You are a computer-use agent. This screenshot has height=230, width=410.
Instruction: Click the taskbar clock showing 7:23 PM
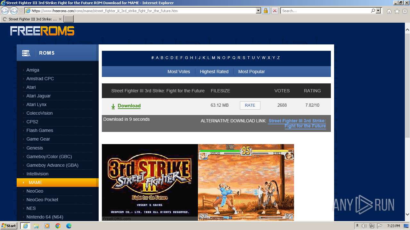[394, 226]
